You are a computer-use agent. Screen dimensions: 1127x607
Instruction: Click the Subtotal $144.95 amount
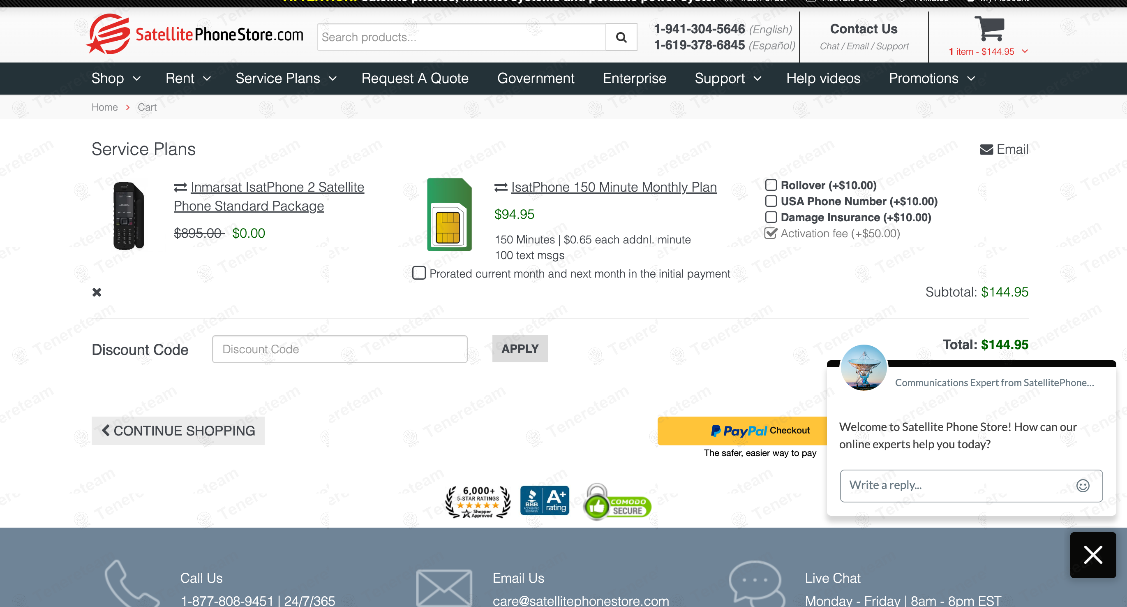pyautogui.click(x=1005, y=292)
